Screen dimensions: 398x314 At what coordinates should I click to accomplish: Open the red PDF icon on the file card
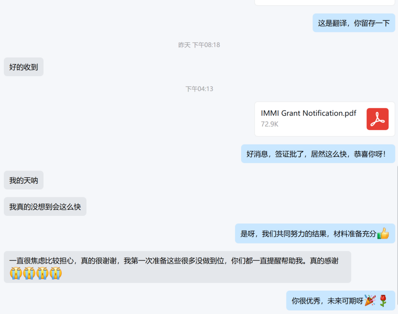[x=377, y=119]
